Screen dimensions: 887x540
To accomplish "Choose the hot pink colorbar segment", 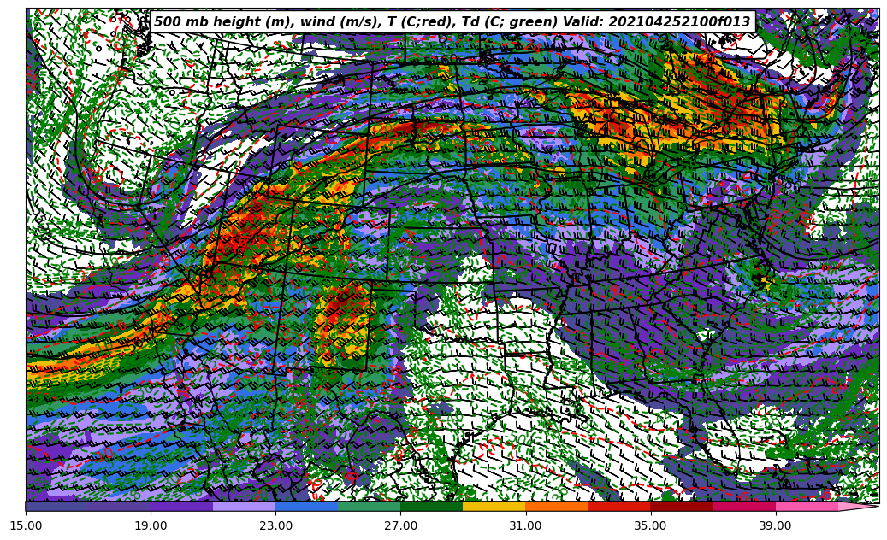I will [806, 506].
